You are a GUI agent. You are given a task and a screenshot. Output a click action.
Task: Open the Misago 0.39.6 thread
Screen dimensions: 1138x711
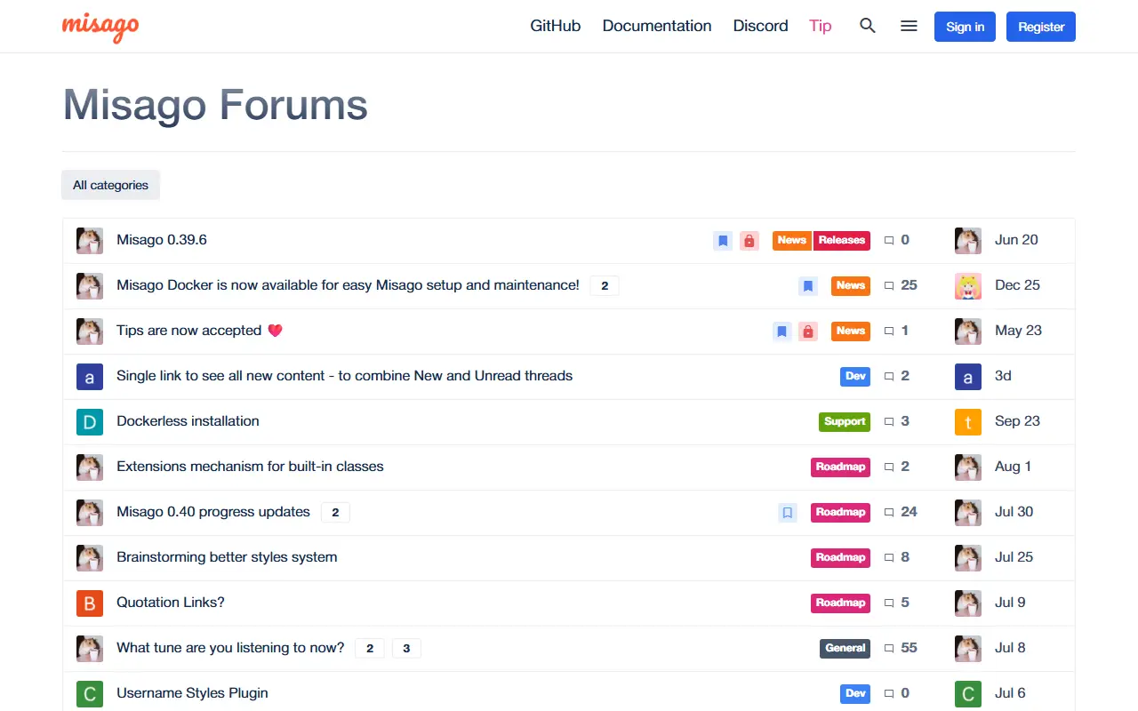click(162, 240)
